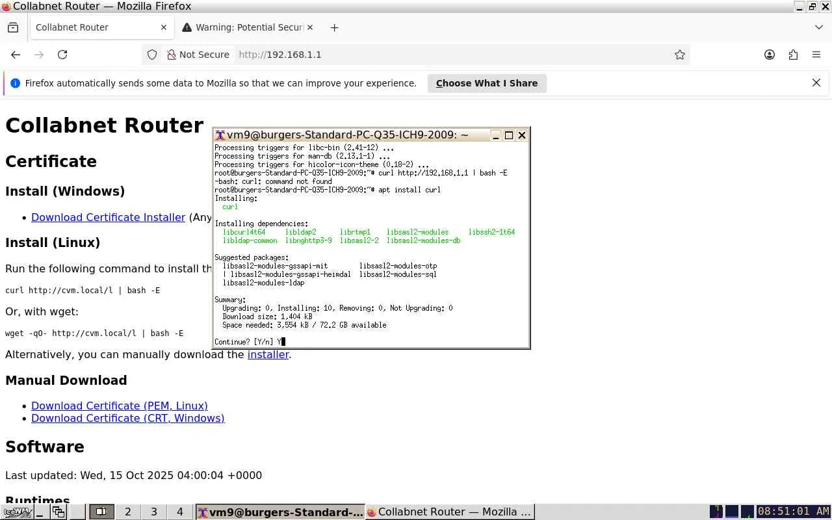This screenshot has height=520, width=832.
Task: Click the Install (Windows) heading
Action: (x=65, y=191)
